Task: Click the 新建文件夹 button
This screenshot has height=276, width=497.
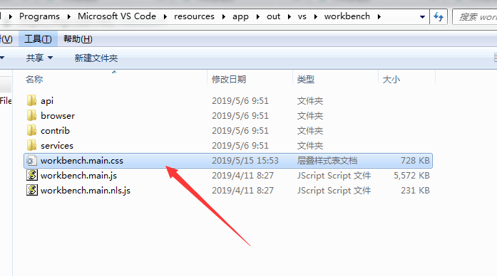Action: (96, 58)
